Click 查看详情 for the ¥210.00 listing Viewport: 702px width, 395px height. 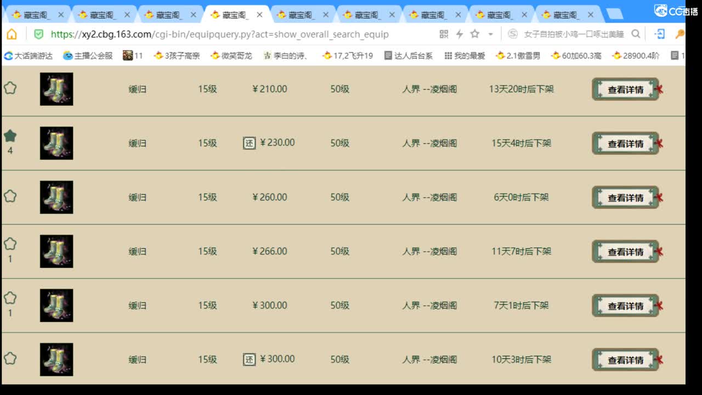tap(625, 89)
